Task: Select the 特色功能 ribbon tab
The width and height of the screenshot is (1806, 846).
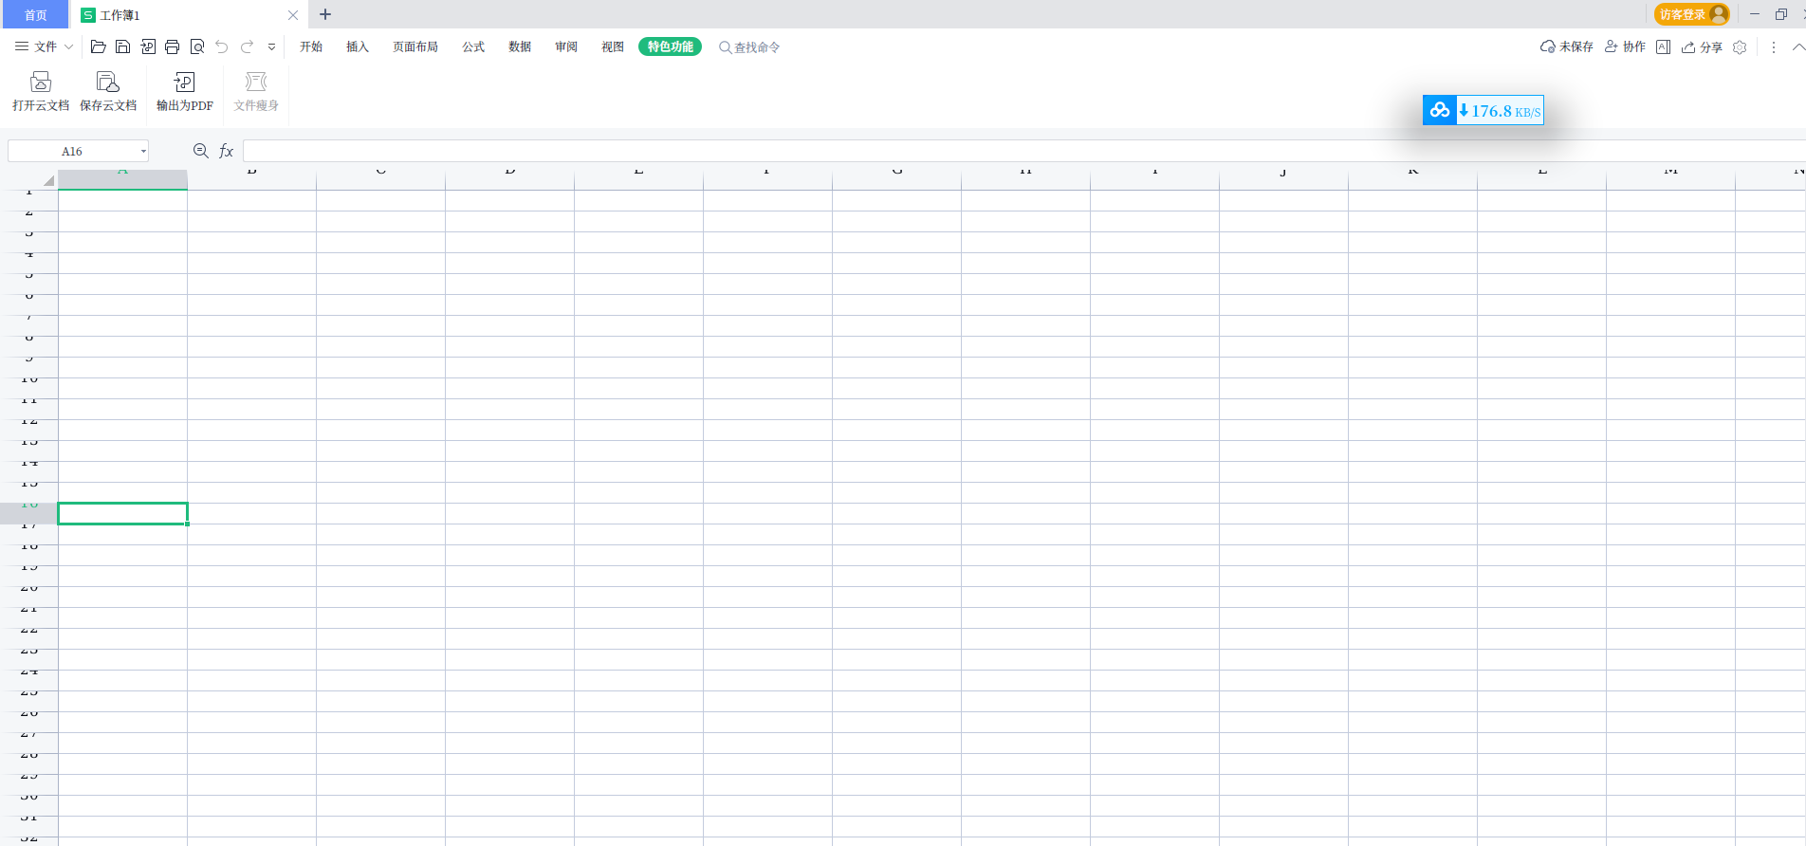Action: tap(670, 46)
